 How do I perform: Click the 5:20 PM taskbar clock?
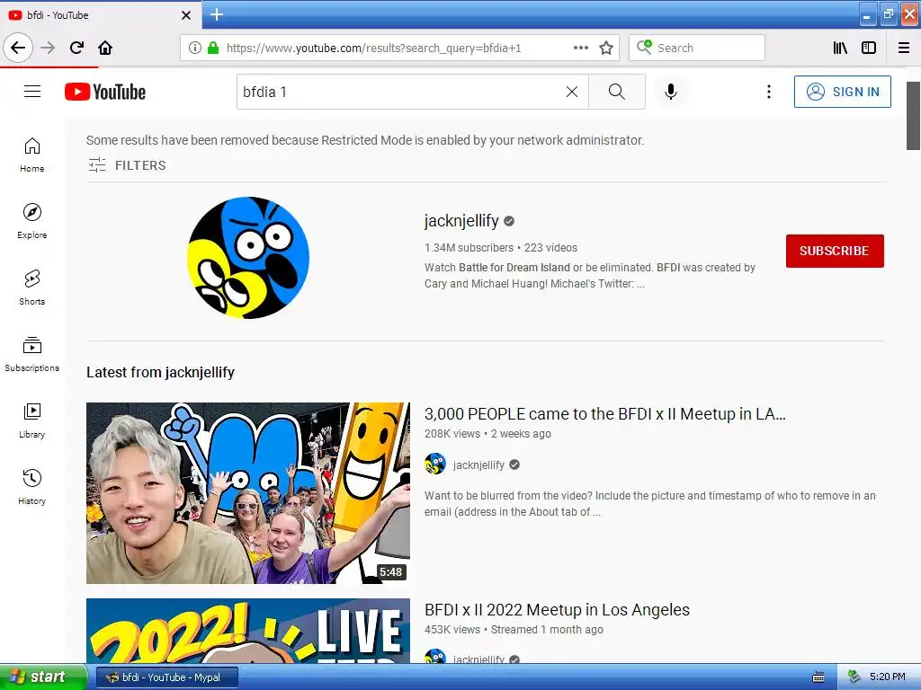[887, 677]
